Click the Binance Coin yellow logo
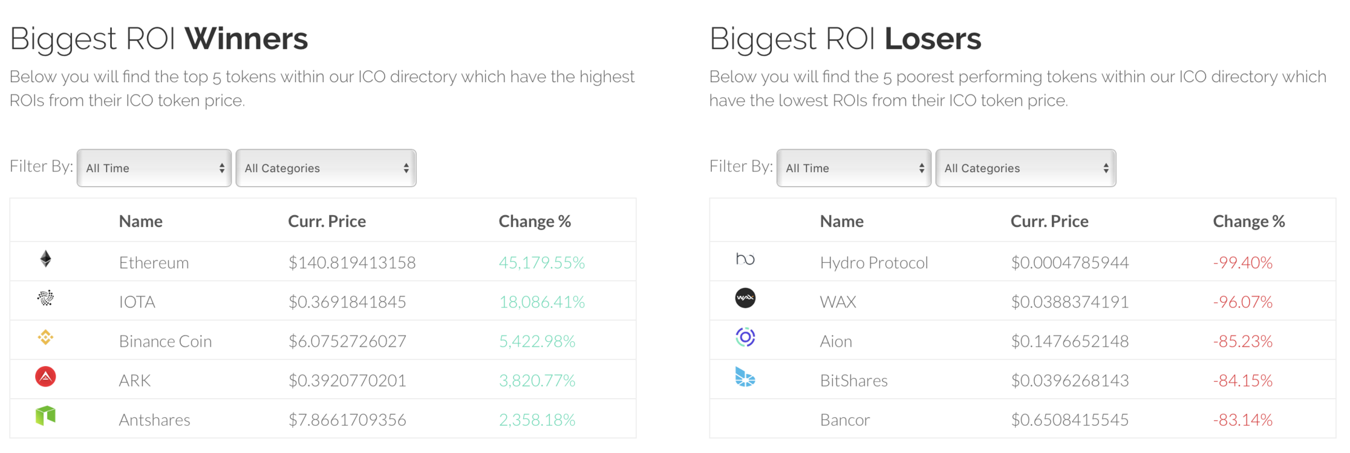The image size is (1350, 453). point(45,337)
